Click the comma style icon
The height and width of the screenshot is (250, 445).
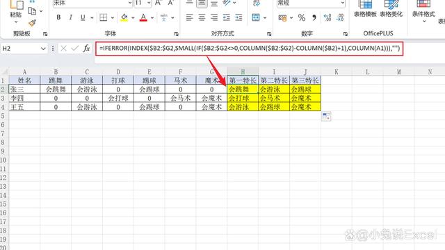click(314, 18)
